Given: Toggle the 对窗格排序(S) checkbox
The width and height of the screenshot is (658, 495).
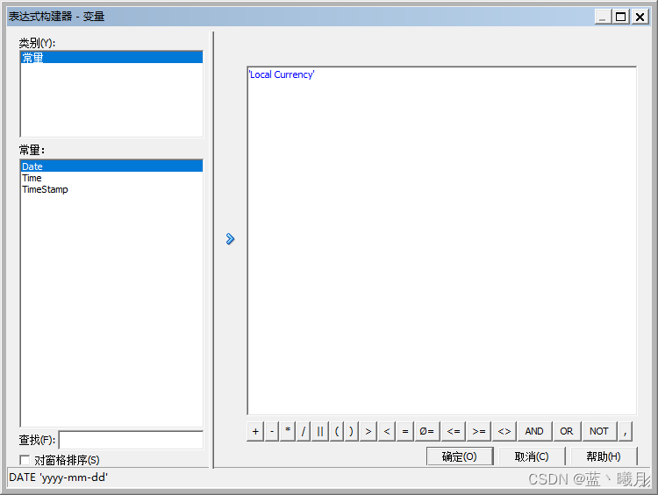Looking at the screenshot, I should click(x=25, y=460).
